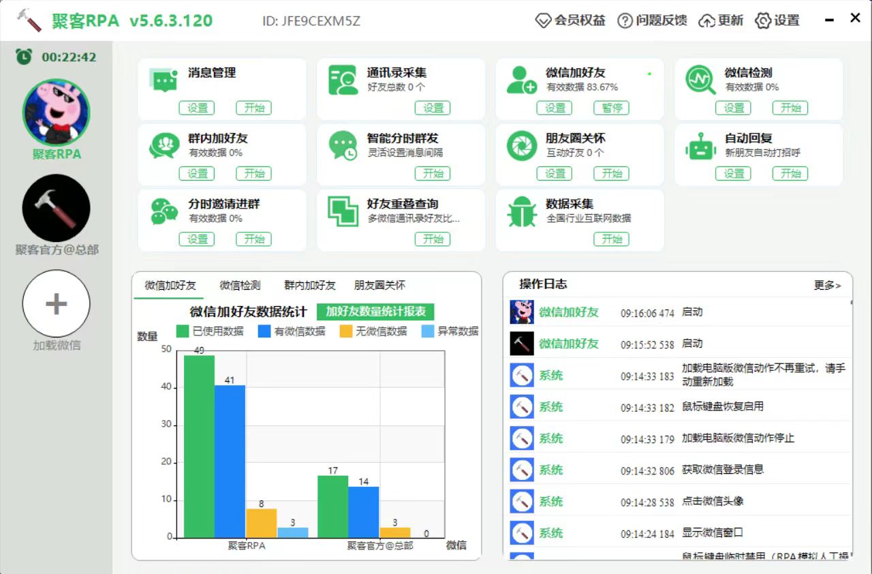872x574 pixels.
Task: Switch to the 微信检测 chart tab
Action: click(240, 286)
